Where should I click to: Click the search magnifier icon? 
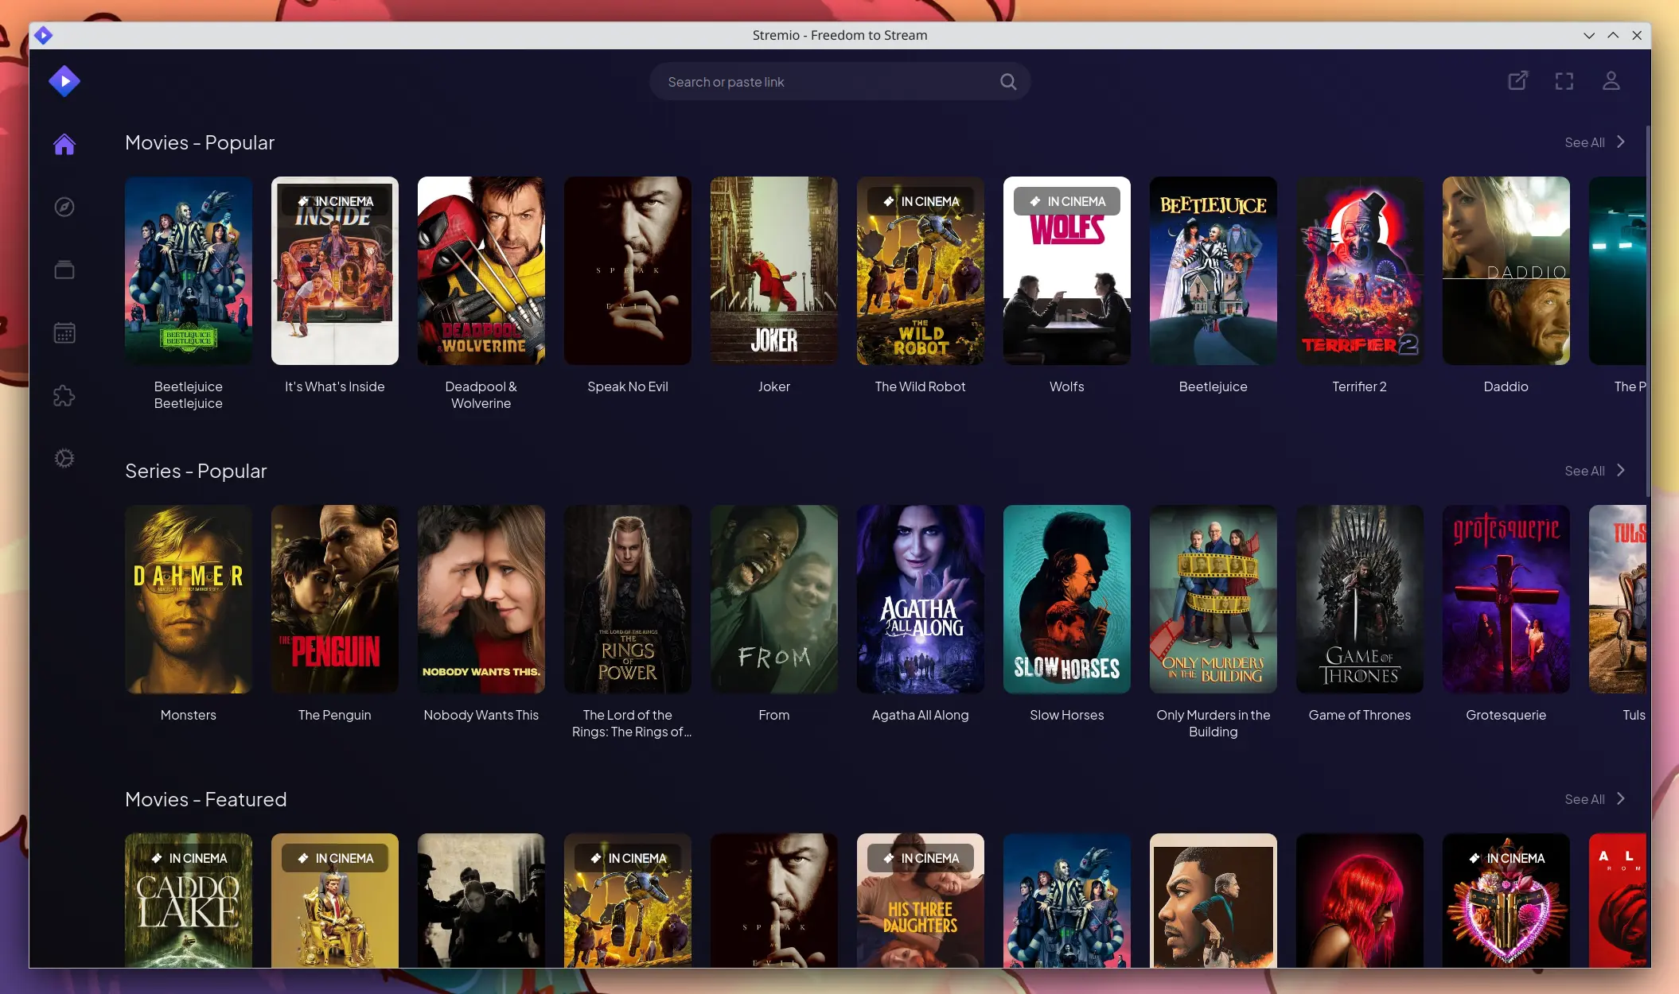(1008, 82)
